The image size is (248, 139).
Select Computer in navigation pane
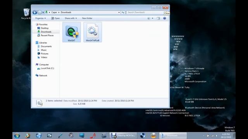44,64
